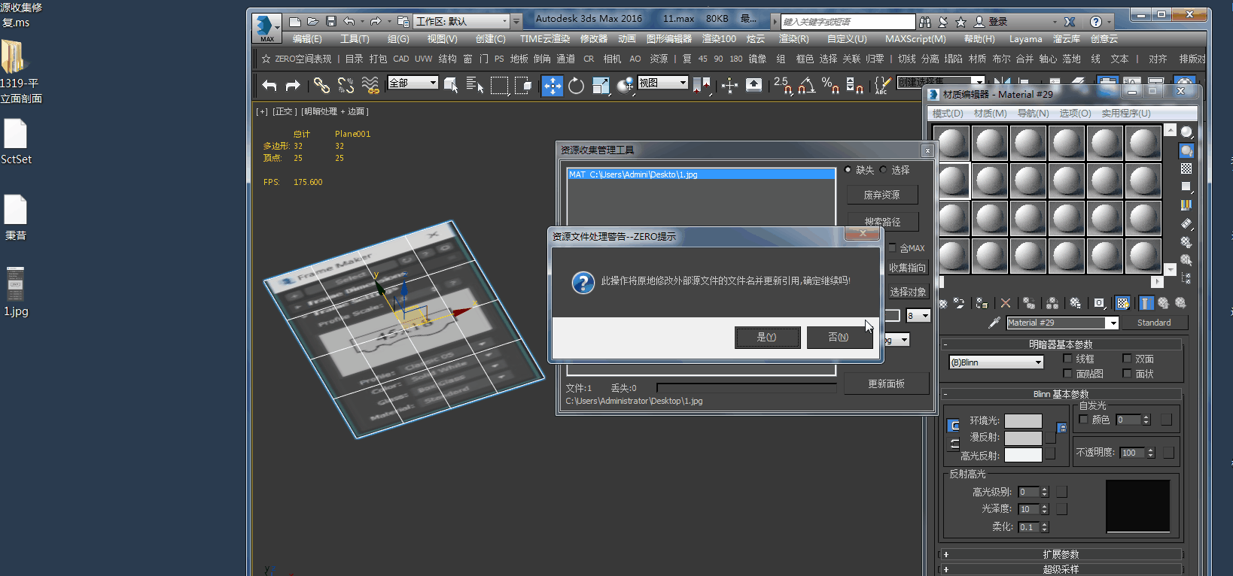Click the Select and Link chain icon
The height and width of the screenshot is (576, 1233).
pyautogui.click(x=321, y=86)
